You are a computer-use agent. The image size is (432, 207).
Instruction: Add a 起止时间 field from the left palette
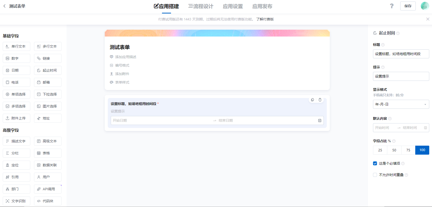(x=48, y=70)
